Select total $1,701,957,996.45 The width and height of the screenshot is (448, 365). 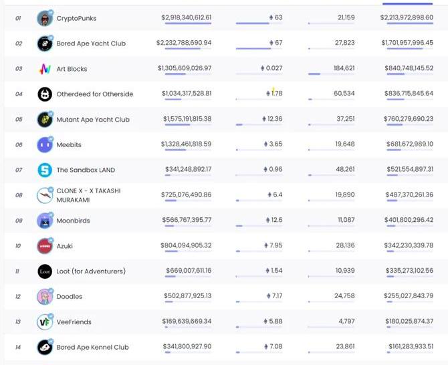pyautogui.click(x=407, y=43)
